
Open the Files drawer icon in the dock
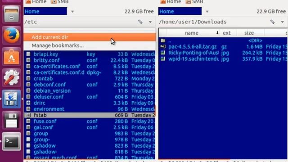[11, 14]
